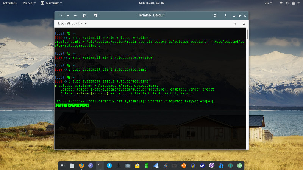This screenshot has width=303, height=170.
Task: Open the Places menu
Action: coord(29,3)
